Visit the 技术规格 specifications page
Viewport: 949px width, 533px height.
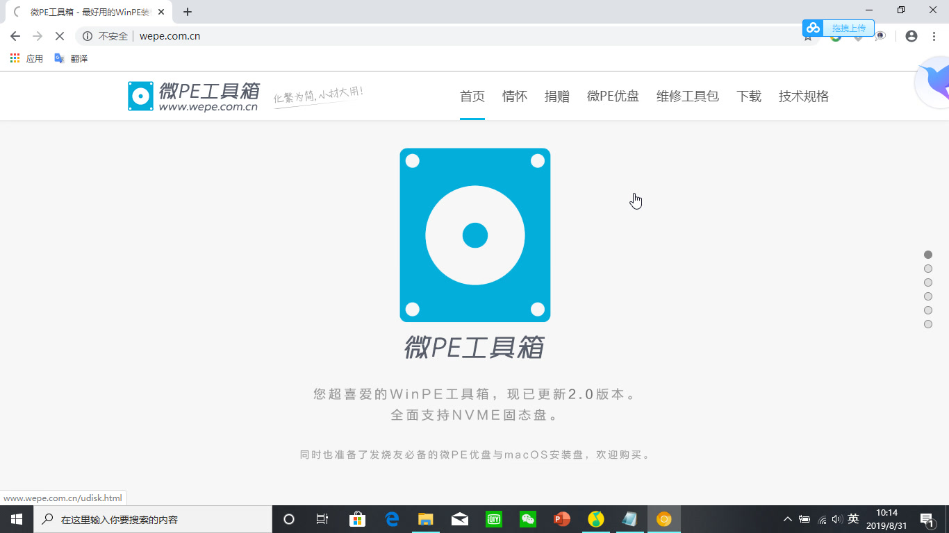coord(803,96)
